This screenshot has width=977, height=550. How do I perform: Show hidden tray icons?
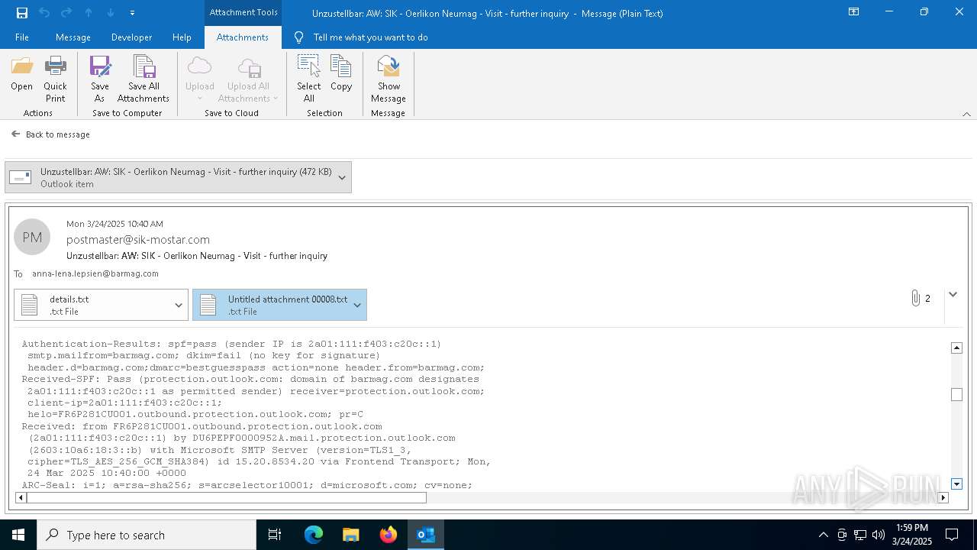point(823,535)
